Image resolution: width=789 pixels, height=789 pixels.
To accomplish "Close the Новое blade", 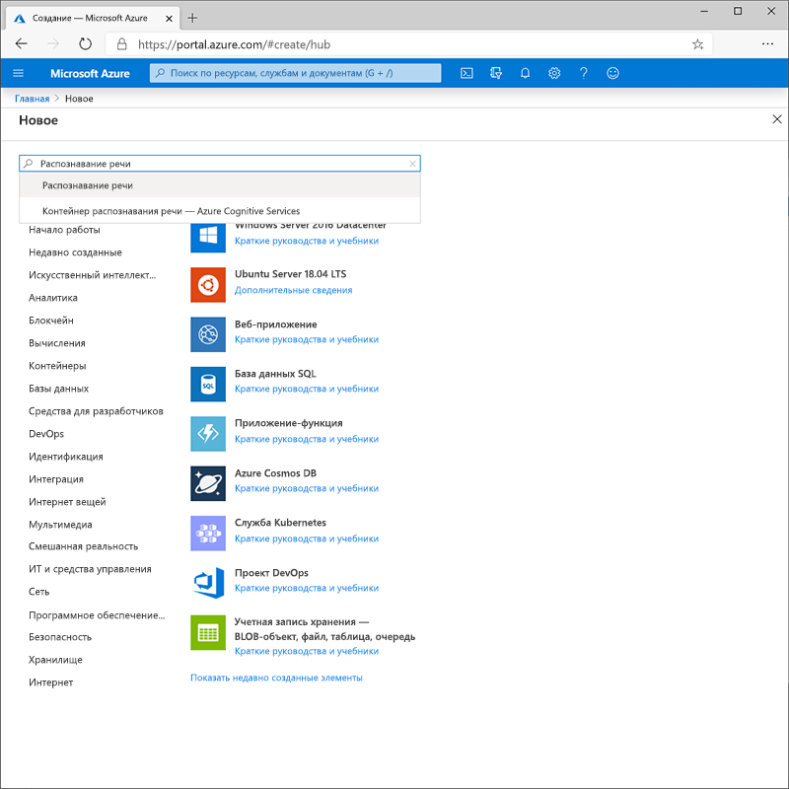I will point(776,119).
